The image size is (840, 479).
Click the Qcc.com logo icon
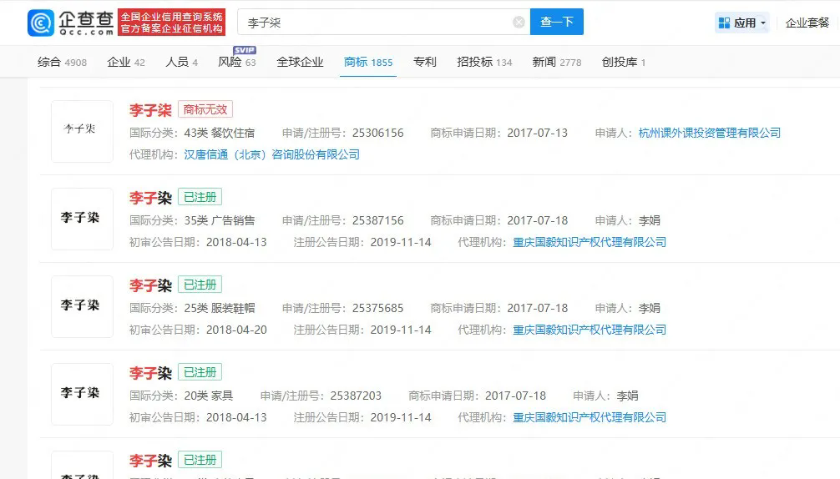[41, 23]
